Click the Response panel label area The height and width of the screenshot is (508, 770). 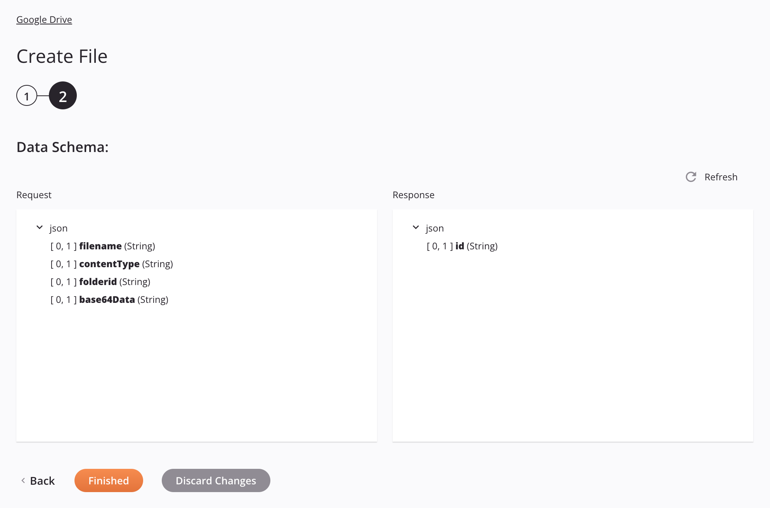414,194
